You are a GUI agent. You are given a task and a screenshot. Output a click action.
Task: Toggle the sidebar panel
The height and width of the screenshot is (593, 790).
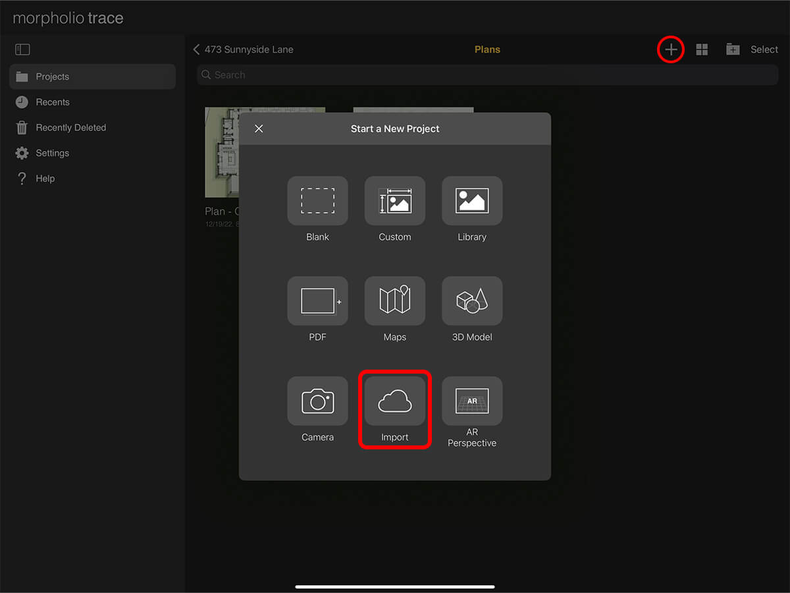coord(22,49)
